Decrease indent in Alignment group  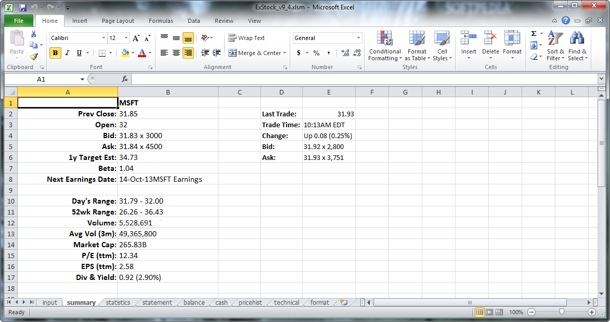(x=205, y=53)
